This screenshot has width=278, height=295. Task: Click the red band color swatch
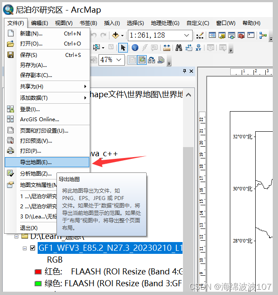(x=38, y=272)
